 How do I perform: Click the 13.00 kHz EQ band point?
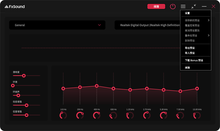pyautogui.click(x=197, y=89)
